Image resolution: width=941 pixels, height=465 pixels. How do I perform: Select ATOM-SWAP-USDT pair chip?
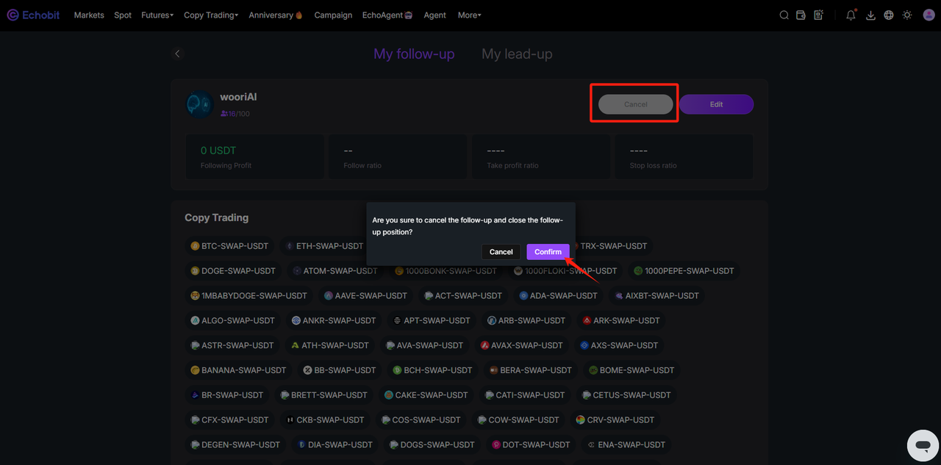[335, 271]
